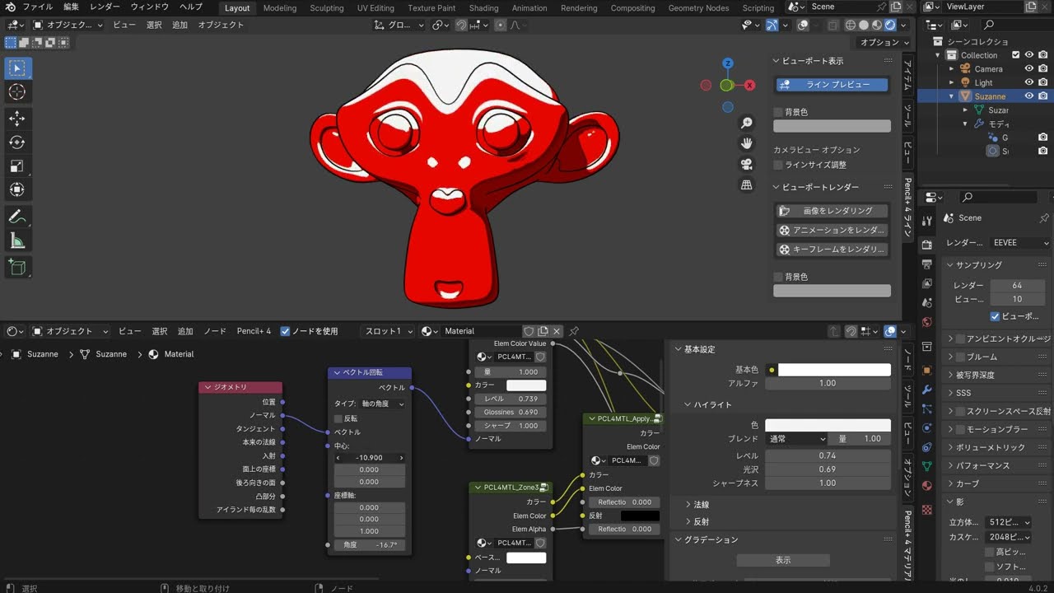Click the アニメーションをレンダ… button
Screen dimensions: 1054x593
(x=832, y=231)
